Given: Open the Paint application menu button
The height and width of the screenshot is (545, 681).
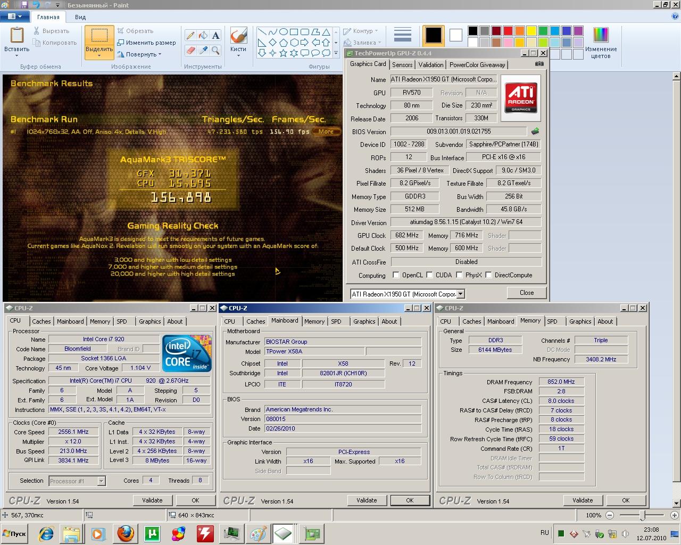Looking at the screenshot, I should click(x=14, y=16).
